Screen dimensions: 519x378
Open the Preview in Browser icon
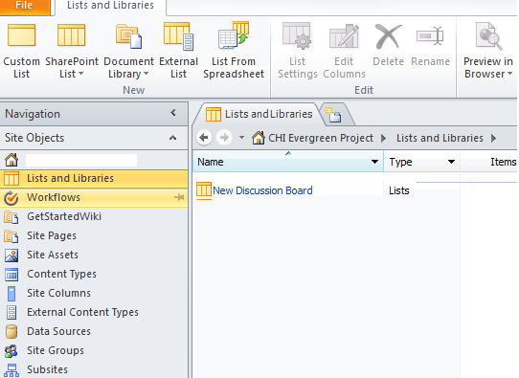(488, 36)
